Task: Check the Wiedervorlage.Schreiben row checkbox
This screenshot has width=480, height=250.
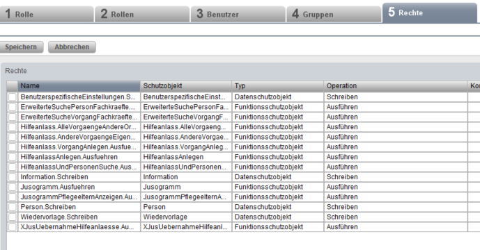Action: [x=13, y=217]
